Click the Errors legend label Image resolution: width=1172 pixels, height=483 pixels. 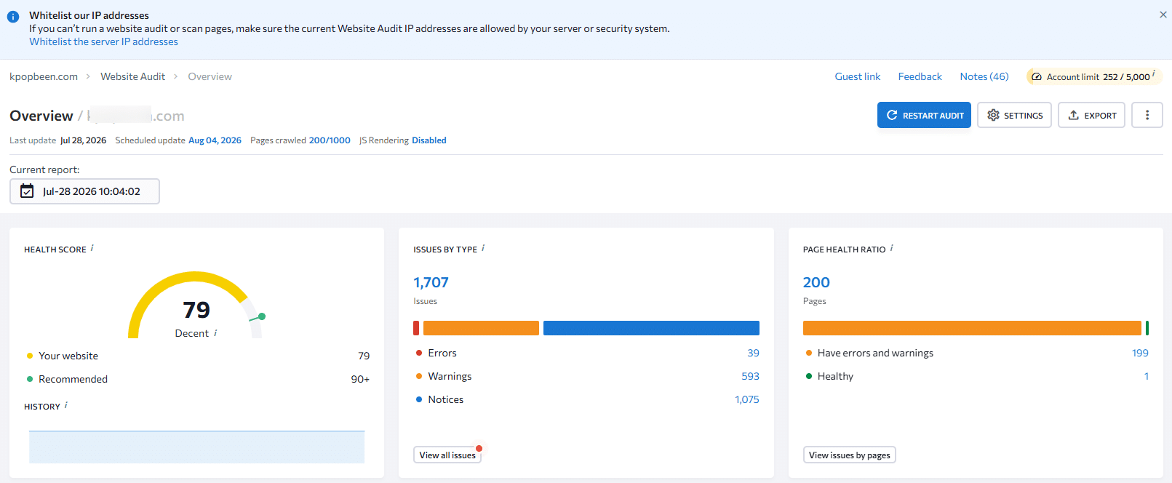click(x=442, y=353)
